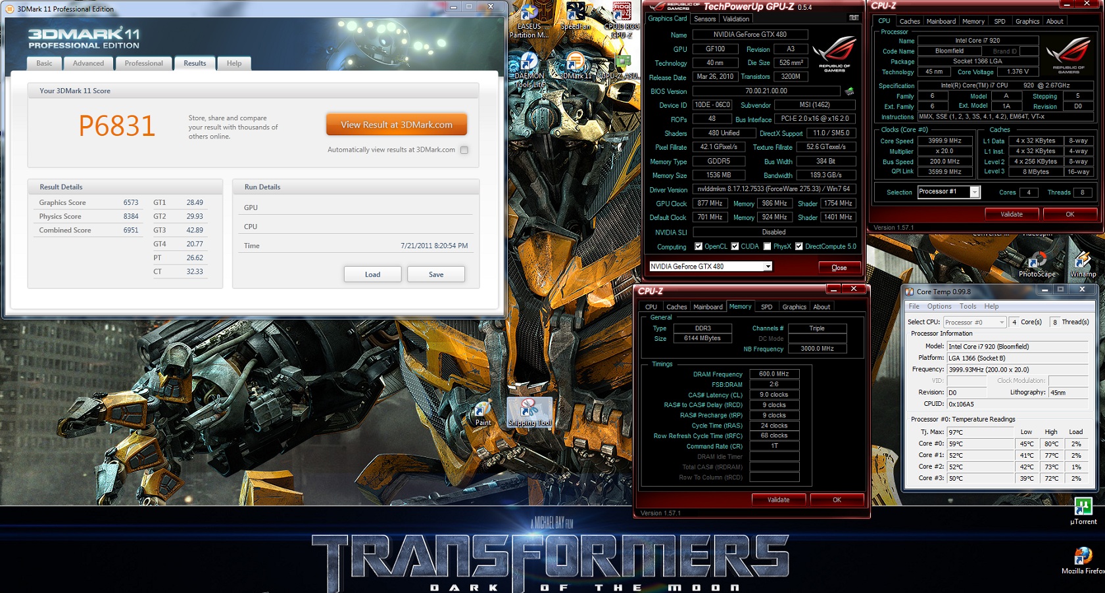
Task: Open the Help tab in 3DMark
Action: (234, 63)
